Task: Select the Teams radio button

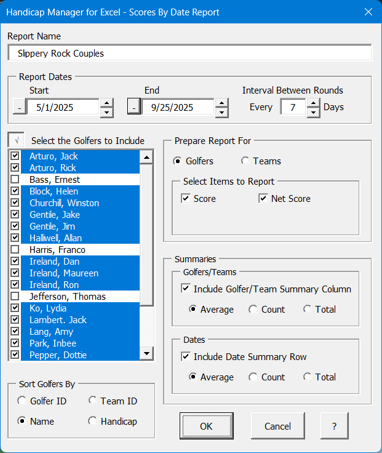Action: pyautogui.click(x=245, y=161)
